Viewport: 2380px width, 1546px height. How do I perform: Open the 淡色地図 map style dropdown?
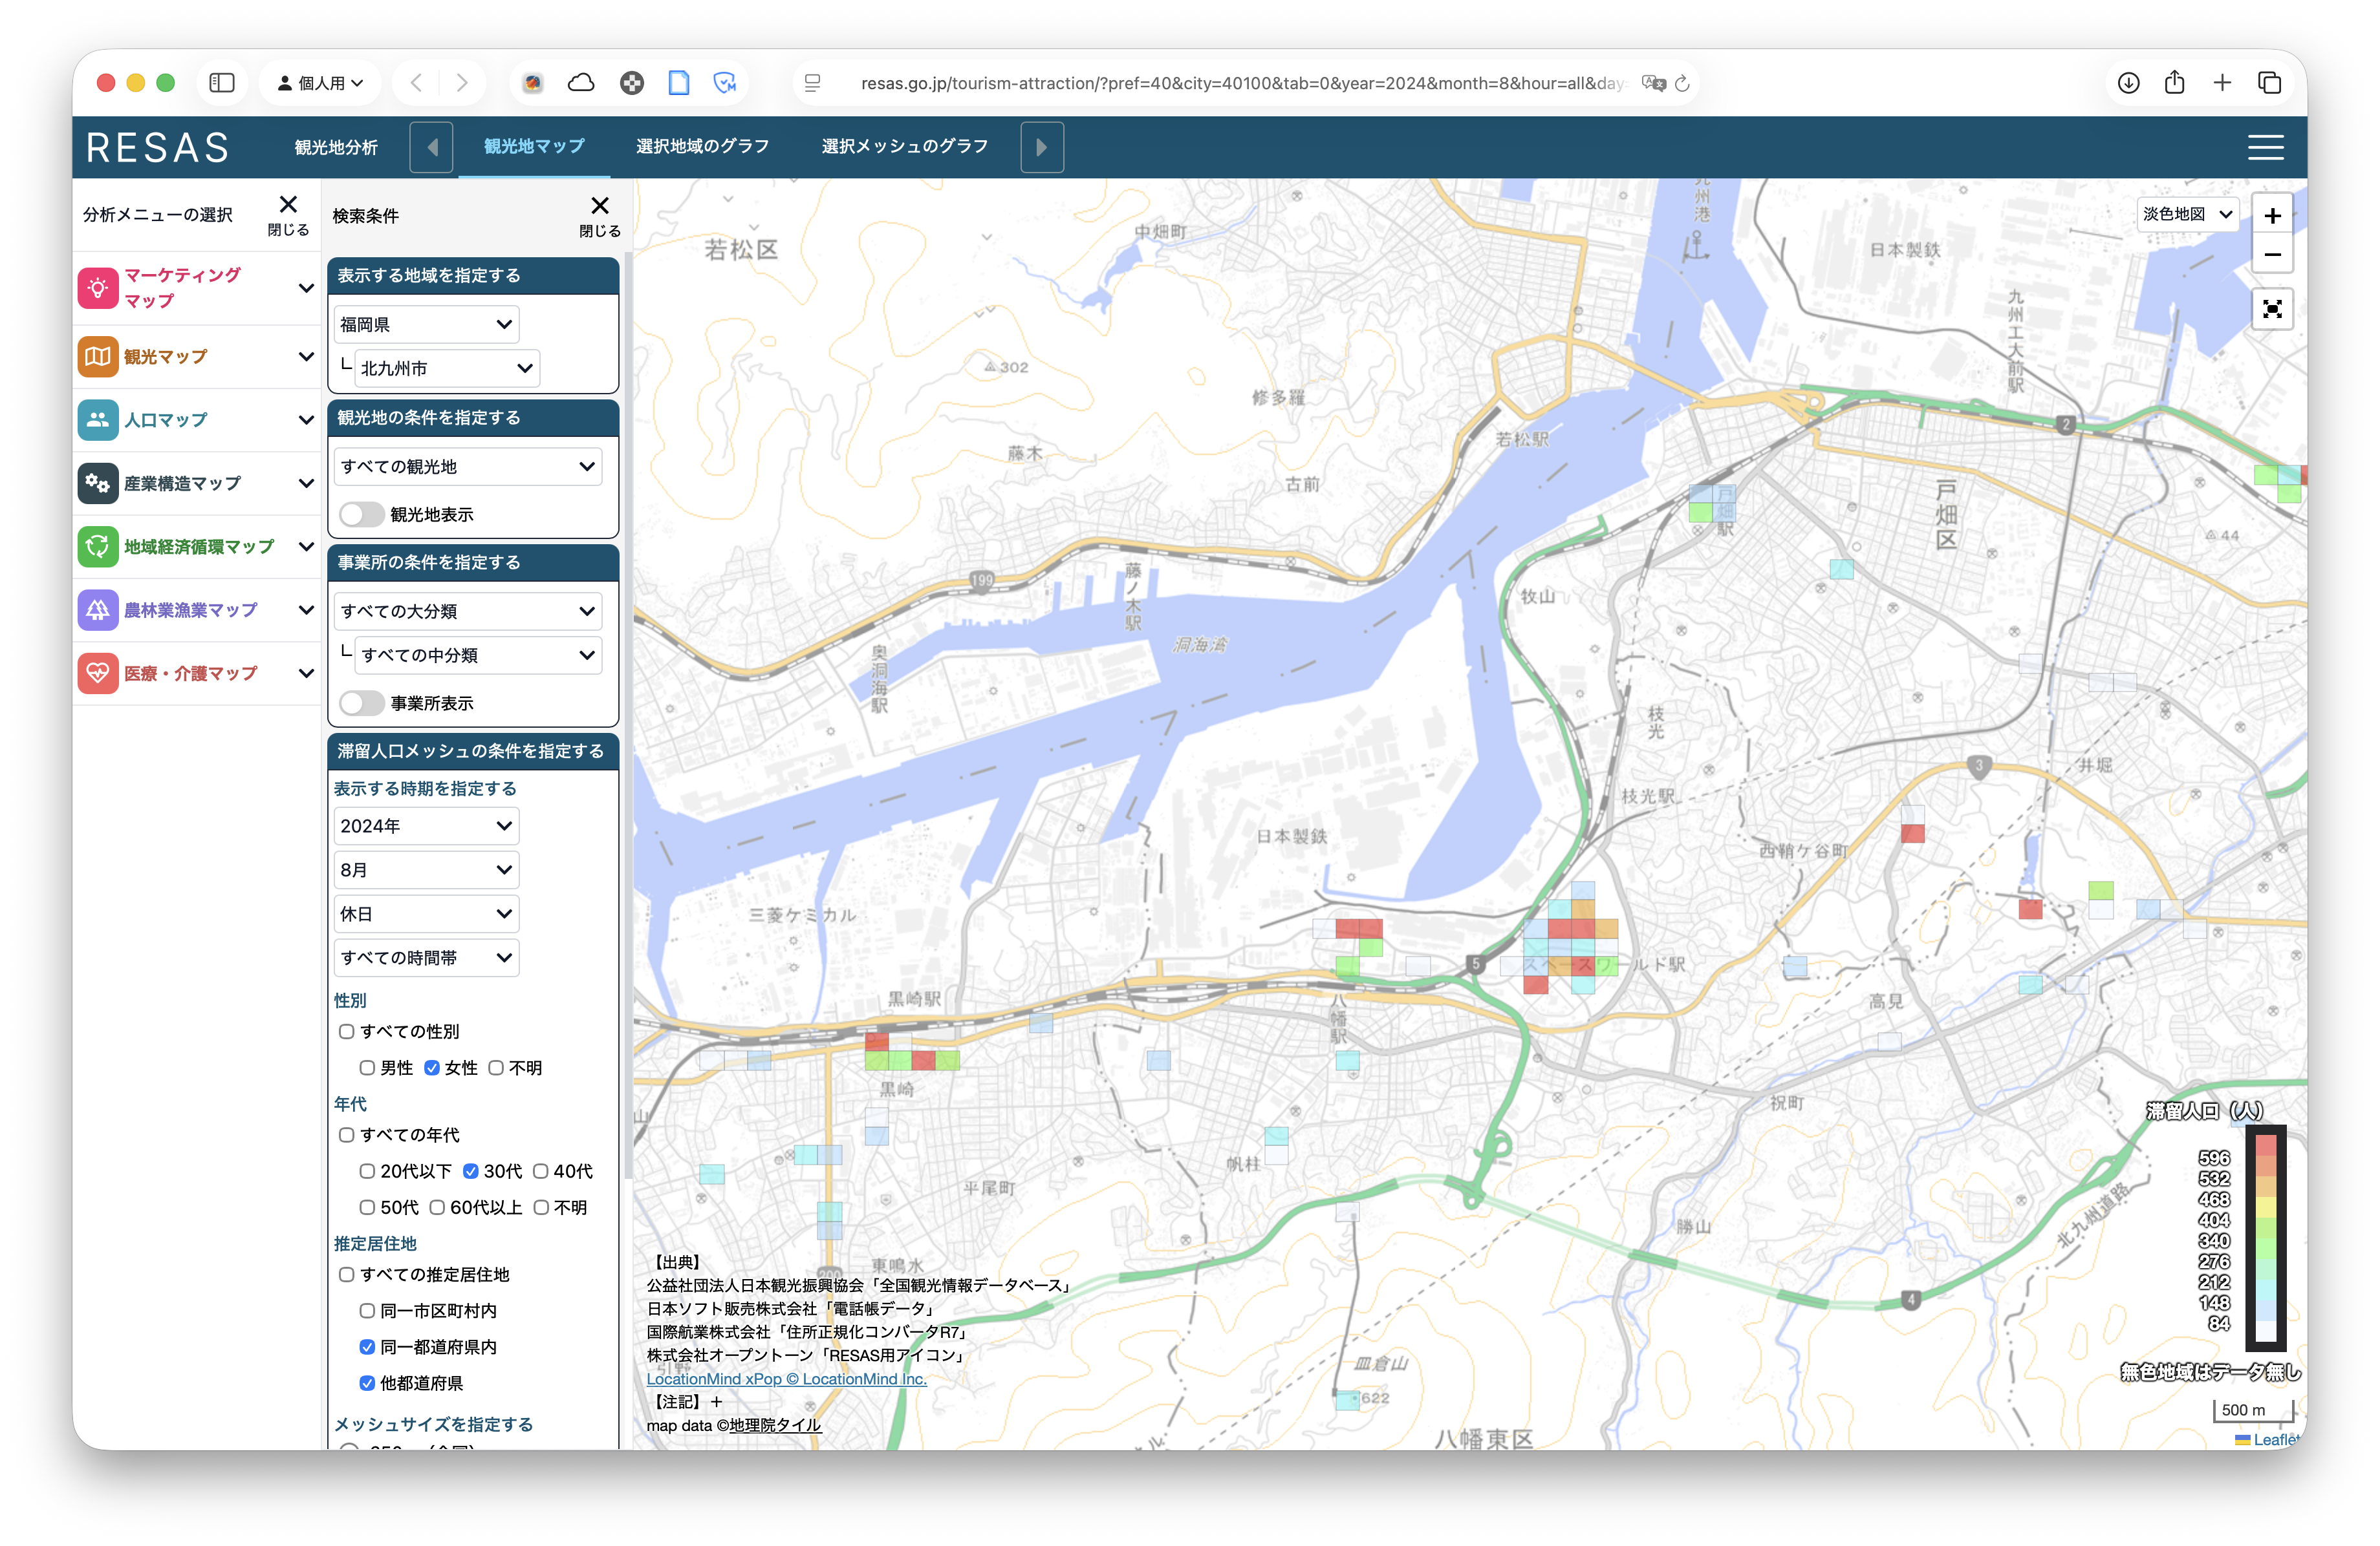tap(2187, 214)
